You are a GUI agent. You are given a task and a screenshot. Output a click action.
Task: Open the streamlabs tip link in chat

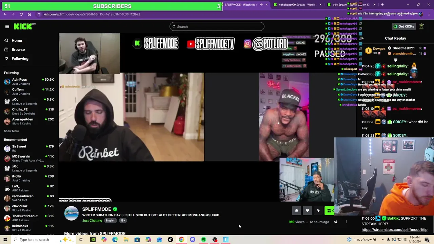click(394, 229)
